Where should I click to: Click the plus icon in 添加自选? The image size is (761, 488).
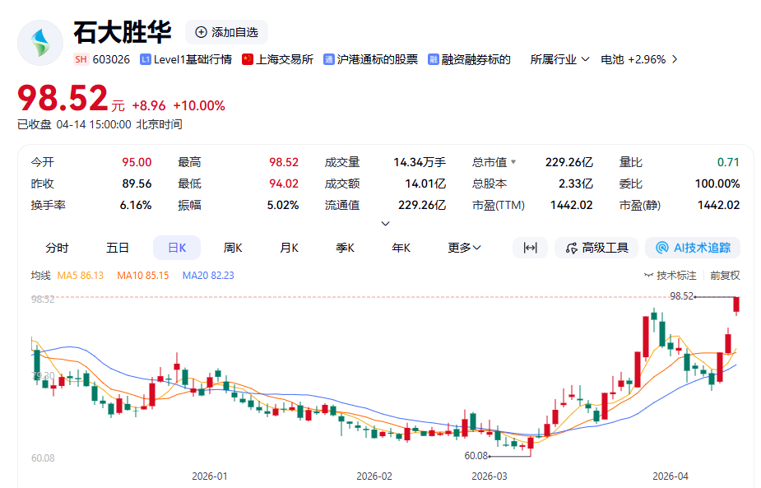pyautogui.click(x=201, y=32)
